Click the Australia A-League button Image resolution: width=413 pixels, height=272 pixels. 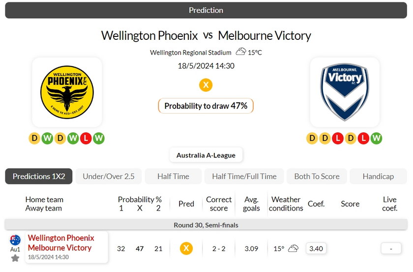click(206, 155)
